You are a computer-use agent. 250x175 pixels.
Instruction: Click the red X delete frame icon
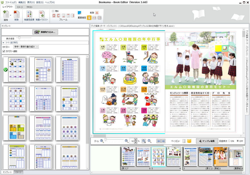(x=97, y=12)
